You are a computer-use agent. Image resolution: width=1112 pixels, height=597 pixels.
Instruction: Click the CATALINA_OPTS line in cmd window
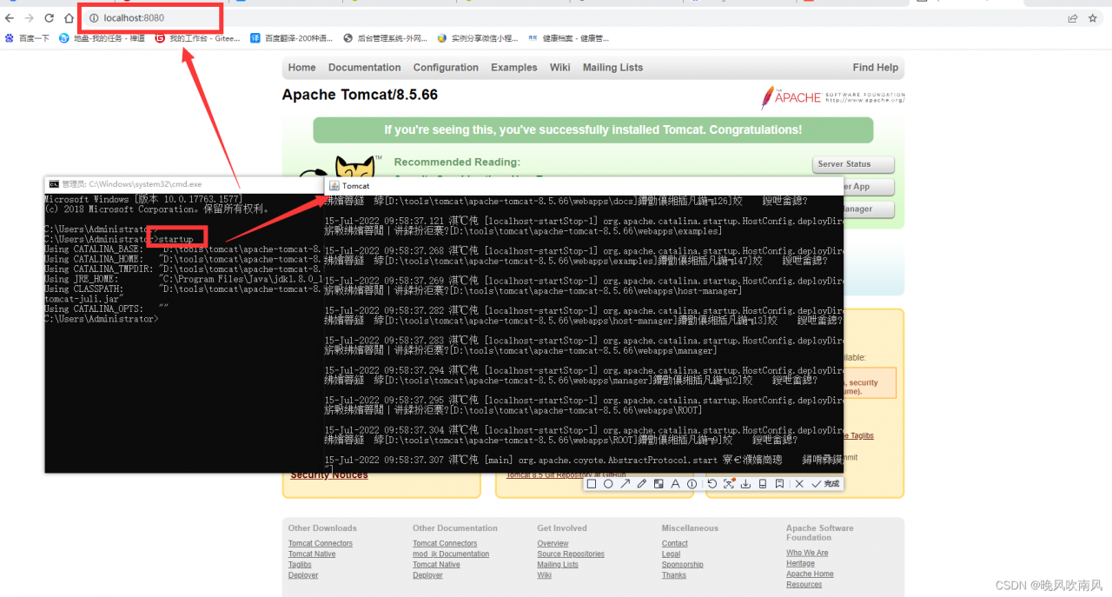(x=106, y=309)
